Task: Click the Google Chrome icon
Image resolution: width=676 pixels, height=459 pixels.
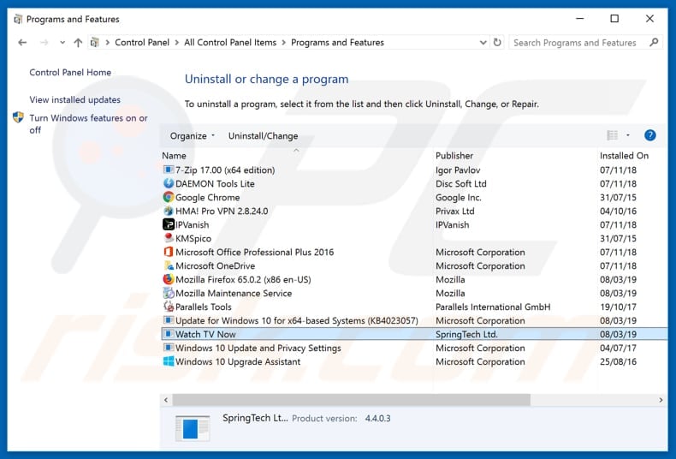Action: coord(168,197)
